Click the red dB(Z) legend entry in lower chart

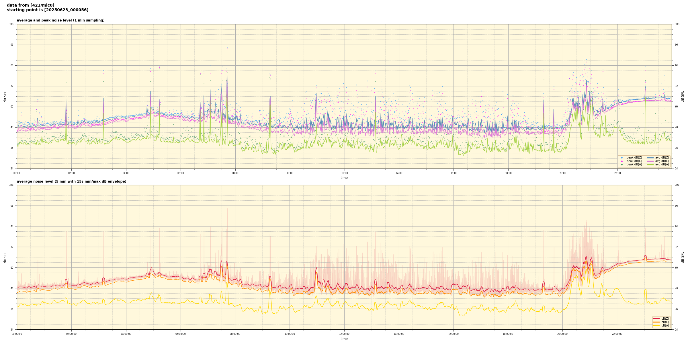[656, 318]
